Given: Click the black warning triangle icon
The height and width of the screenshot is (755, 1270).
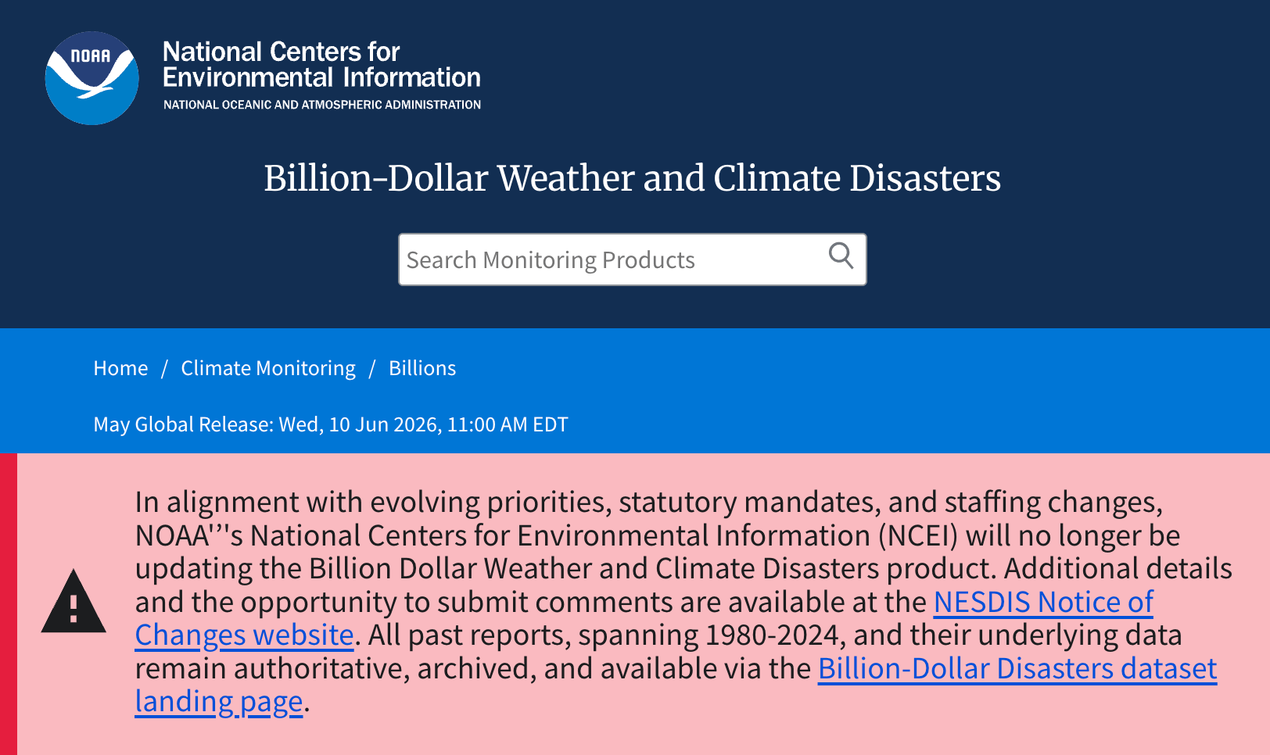Looking at the screenshot, I should [74, 601].
